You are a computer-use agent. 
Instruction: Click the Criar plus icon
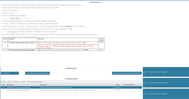[x=2, y=82]
